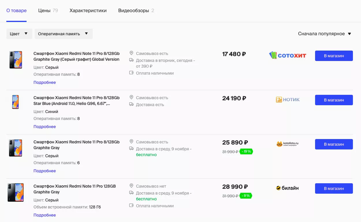The width and height of the screenshot is (361, 222).
Task: Click "Оперативная память: 6" text
Action: point(57,163)
